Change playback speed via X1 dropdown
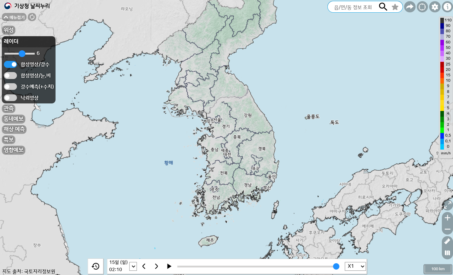 [355, 266]
